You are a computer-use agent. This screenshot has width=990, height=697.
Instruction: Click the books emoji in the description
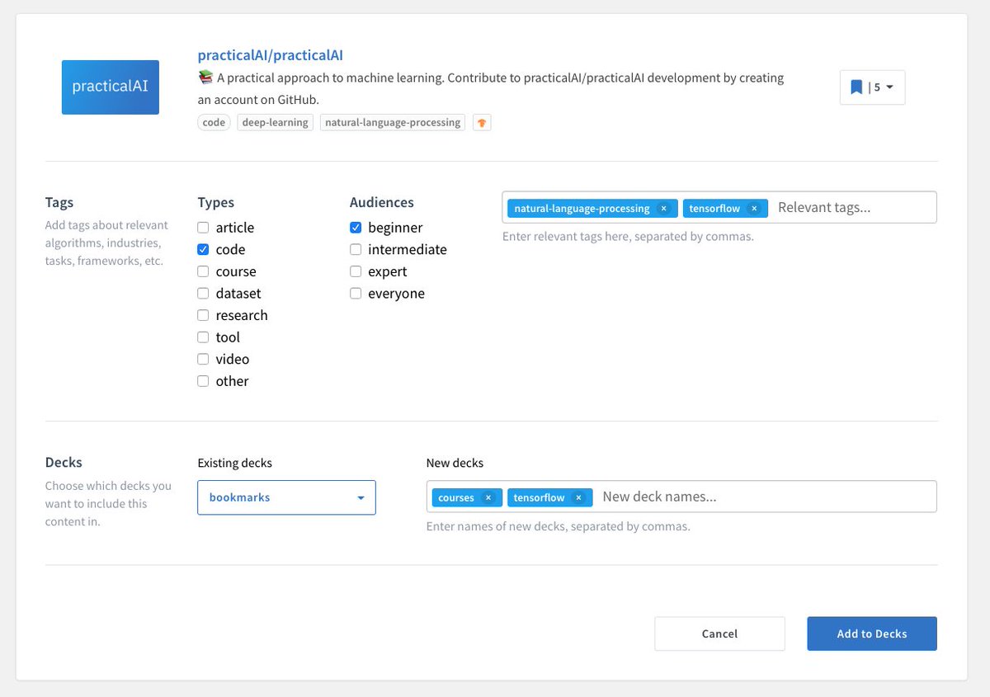click(206, 78)
